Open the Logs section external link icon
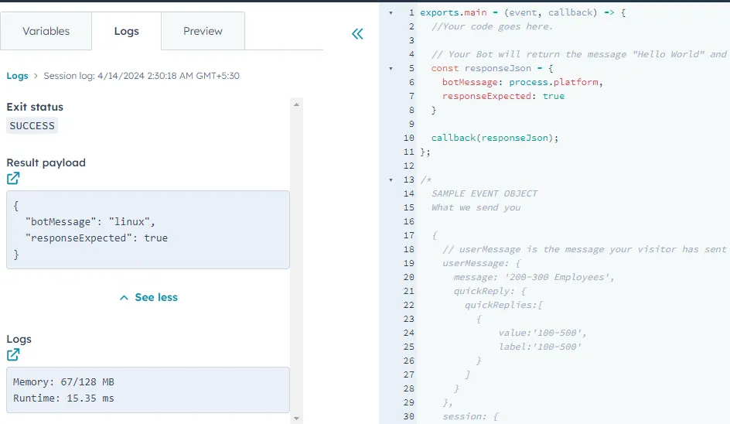 click(13, 355)
